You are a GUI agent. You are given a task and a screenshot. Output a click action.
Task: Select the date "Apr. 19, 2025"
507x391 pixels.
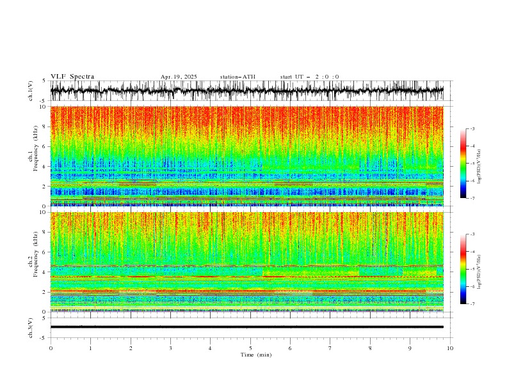coord(179,77)
